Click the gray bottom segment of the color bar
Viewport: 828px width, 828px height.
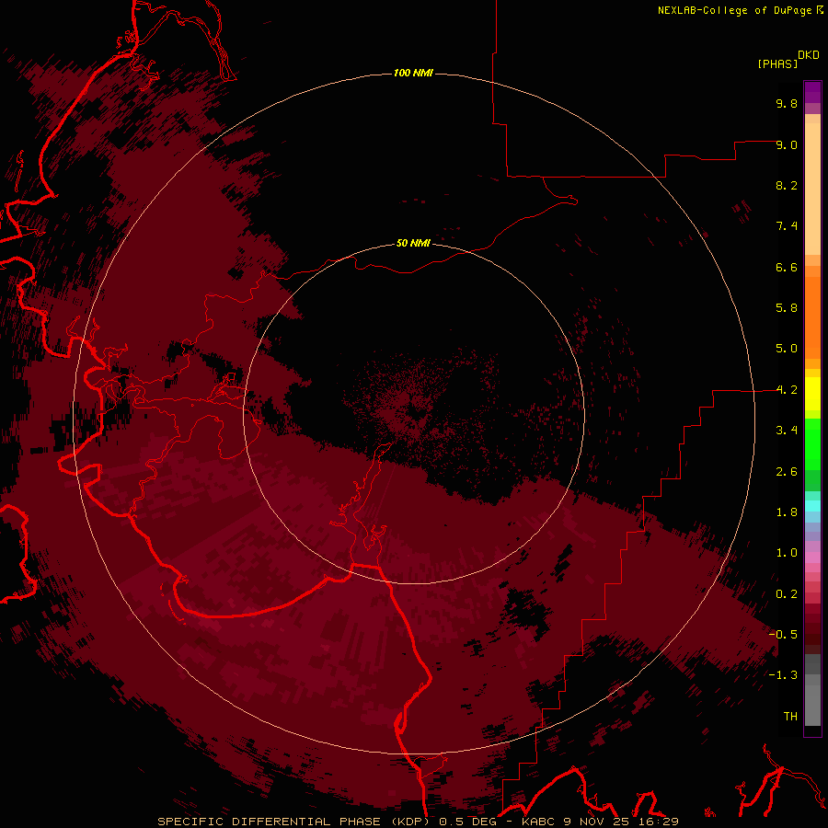812,707
